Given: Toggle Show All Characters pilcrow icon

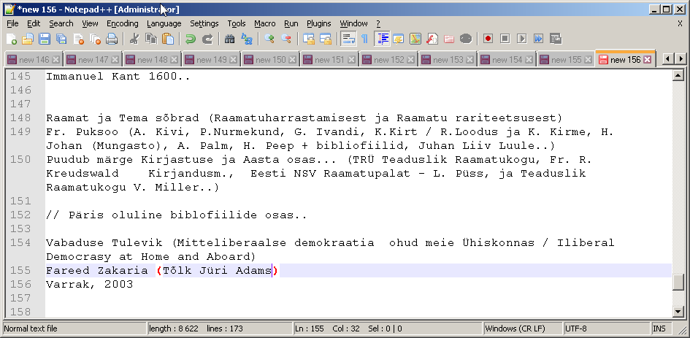Looking at the screenshot, I should [x=364, y=39].
